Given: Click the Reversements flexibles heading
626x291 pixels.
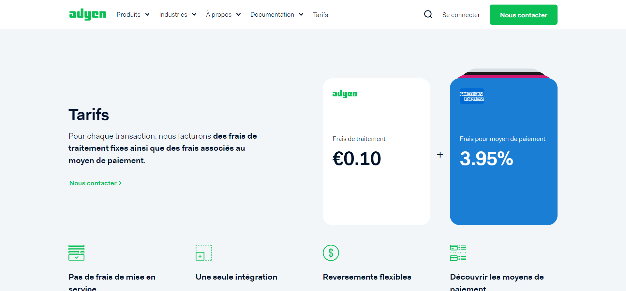Looking at the screenshot, I should (367, 277).
